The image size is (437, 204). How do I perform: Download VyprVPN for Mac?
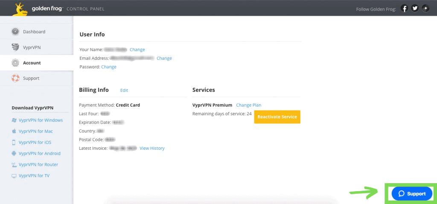tap(36, 131)
